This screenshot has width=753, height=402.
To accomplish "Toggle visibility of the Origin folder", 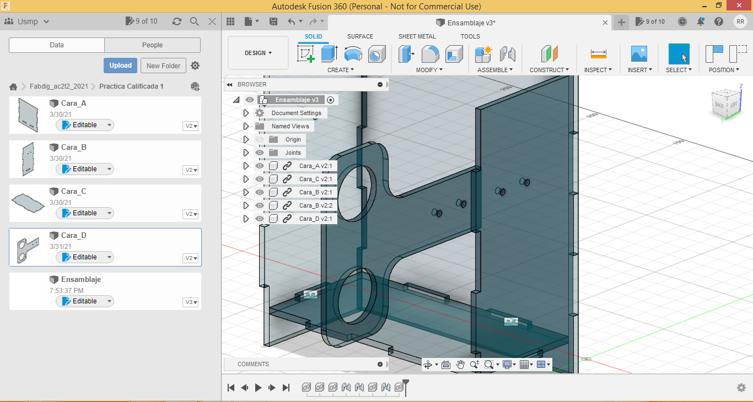I will [260, 139].
